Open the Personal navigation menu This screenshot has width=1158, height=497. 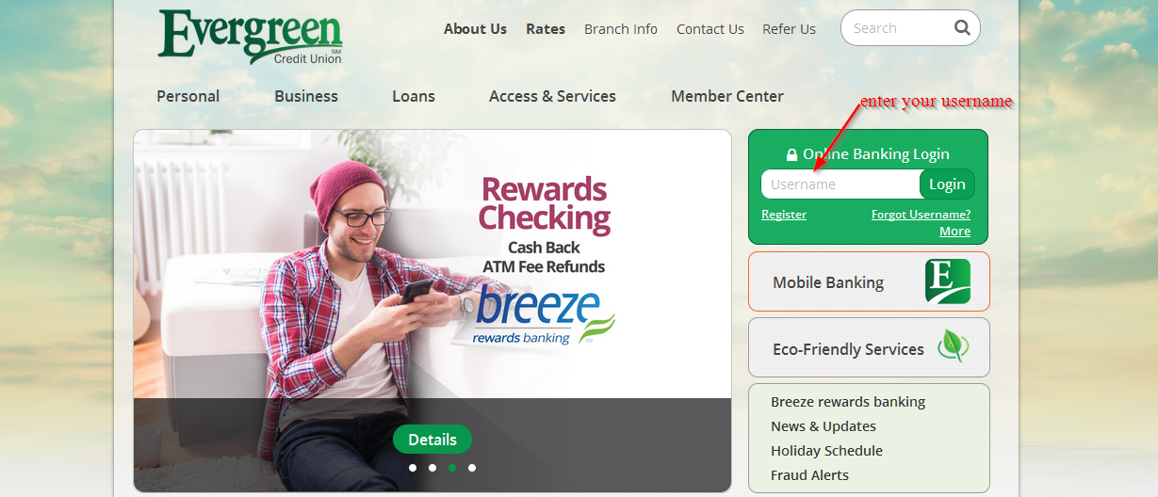click(188, 96)
